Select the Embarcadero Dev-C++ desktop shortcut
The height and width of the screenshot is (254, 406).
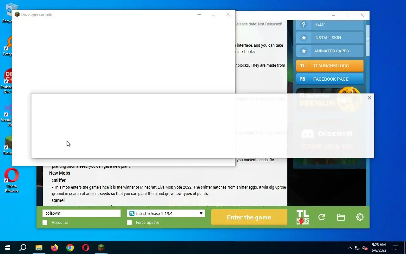coord(7,81)
